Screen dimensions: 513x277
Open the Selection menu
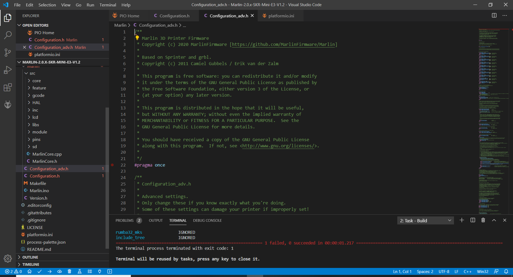click(47, 5)
